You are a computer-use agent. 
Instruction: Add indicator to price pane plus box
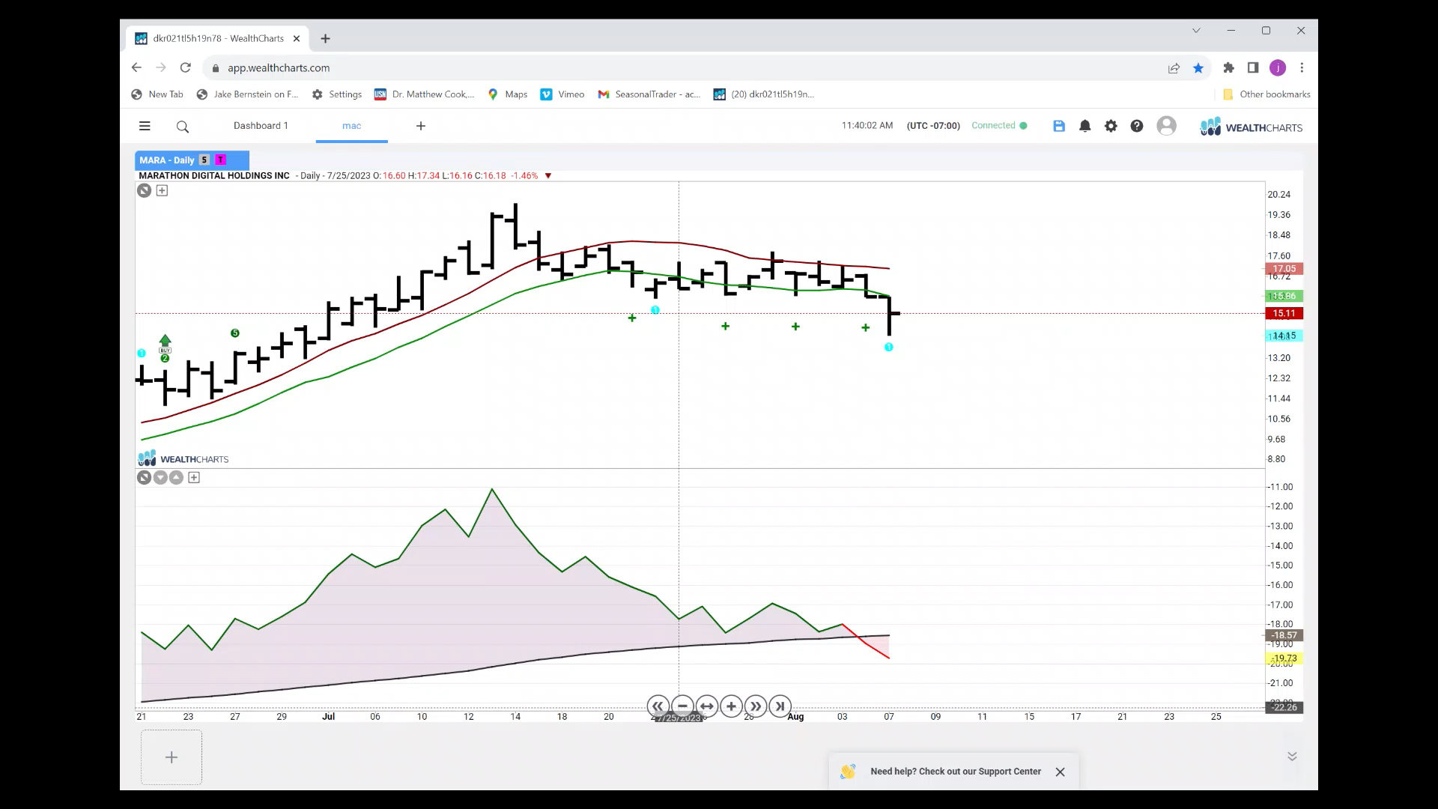tap(162, 190)
